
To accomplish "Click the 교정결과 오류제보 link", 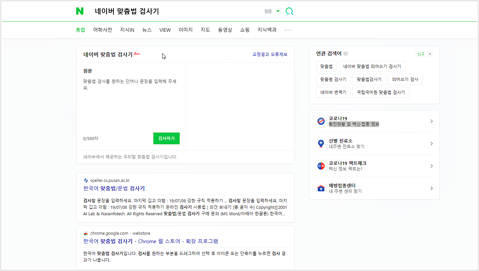I will (270, 54).
